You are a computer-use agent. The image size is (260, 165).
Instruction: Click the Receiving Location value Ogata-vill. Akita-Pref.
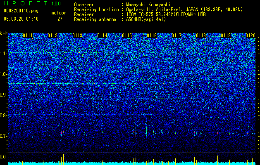[x=156, y=9]
